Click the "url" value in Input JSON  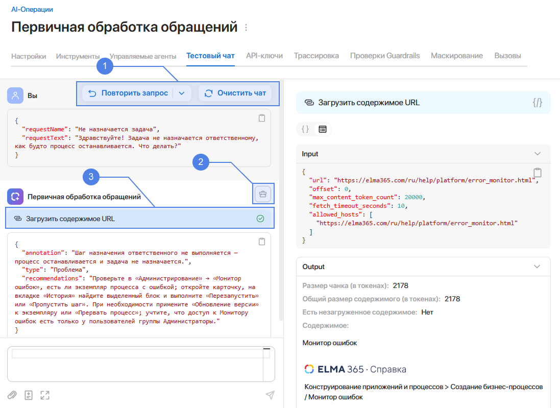click(x=434, y=180)
